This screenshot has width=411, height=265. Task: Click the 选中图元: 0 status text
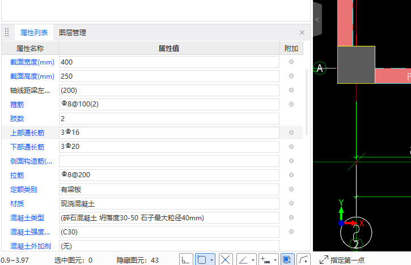(73, 260)
